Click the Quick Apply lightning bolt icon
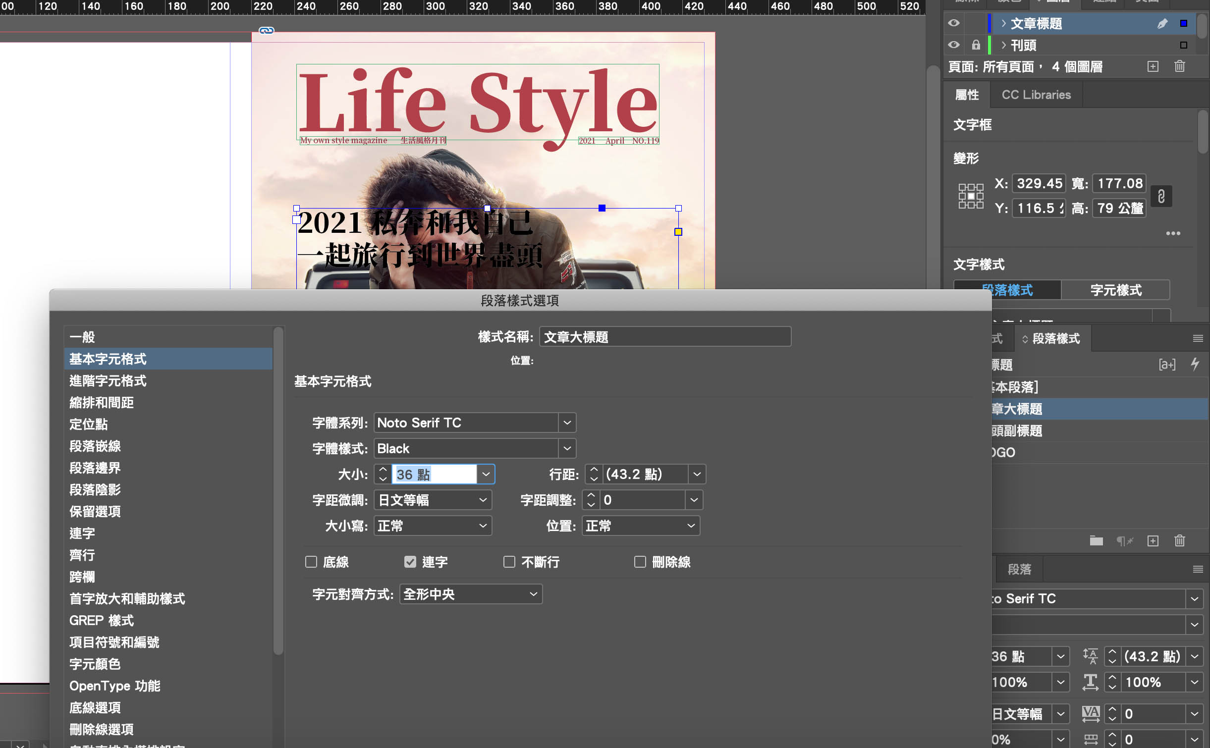 [x=1195, y=365]
